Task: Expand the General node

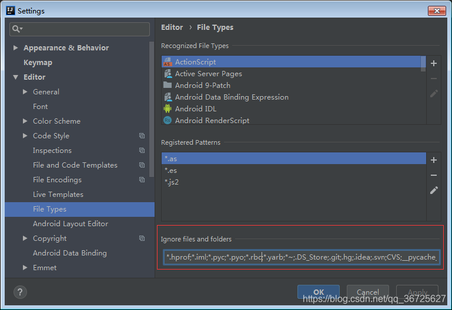Action: point(25,91)
